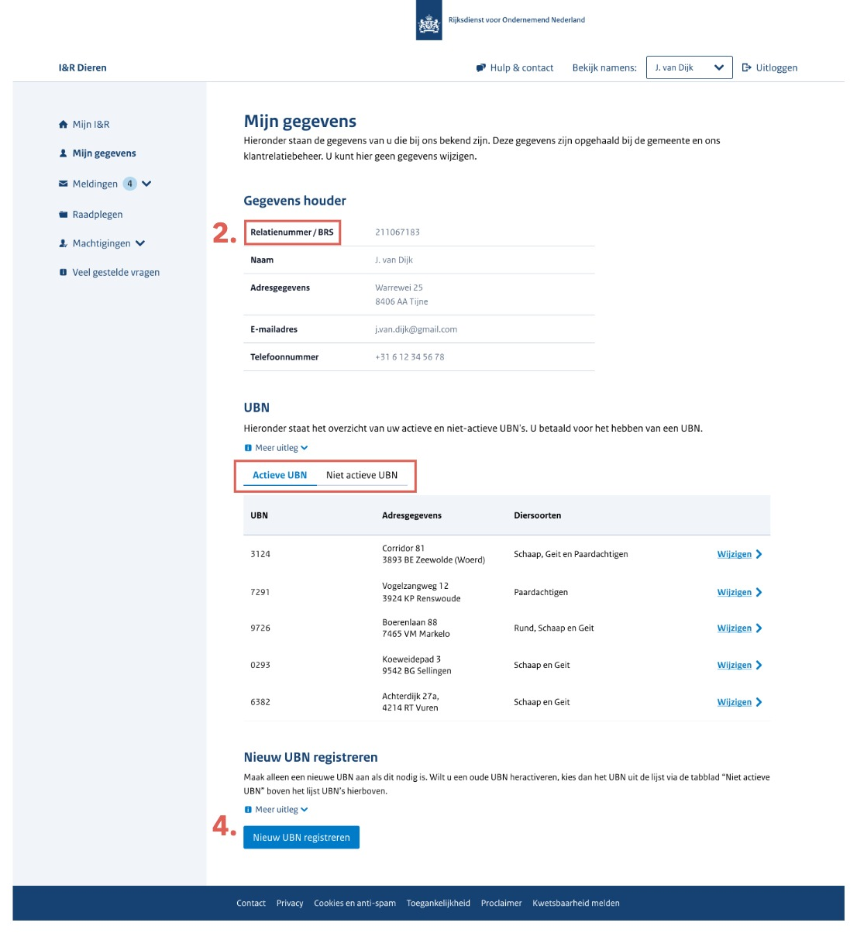Expand the Machtigingen submenu chevron

click(140, 243)
